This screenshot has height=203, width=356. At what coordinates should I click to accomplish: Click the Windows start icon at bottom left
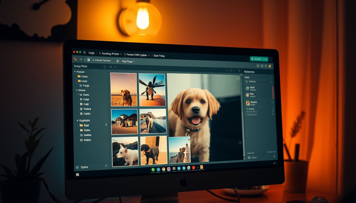click(78, 174)
